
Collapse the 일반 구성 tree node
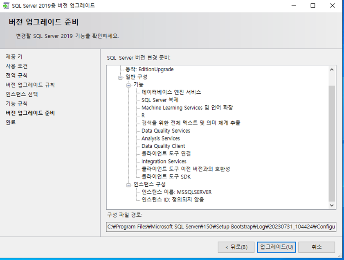120,78
